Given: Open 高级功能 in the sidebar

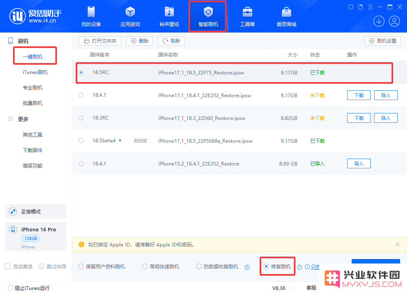Looking at the screenshot, I should (x=33, y=166).
